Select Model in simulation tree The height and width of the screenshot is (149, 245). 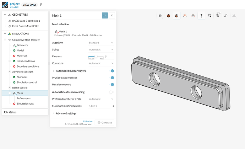point(20,50)
